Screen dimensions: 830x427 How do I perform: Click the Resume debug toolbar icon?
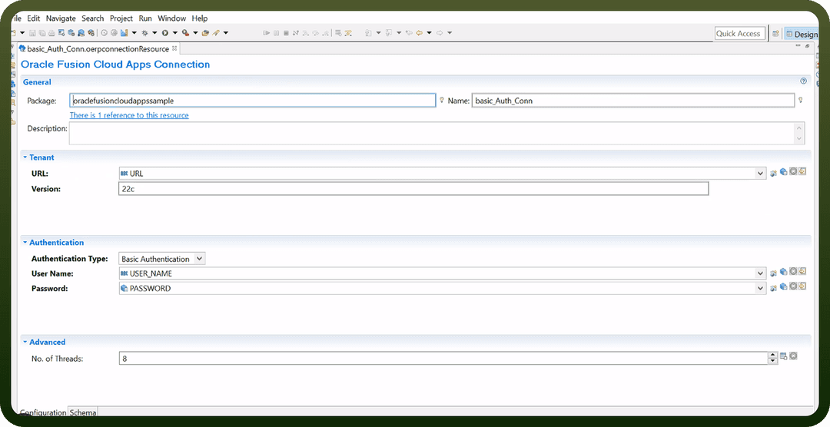[266, 33]
